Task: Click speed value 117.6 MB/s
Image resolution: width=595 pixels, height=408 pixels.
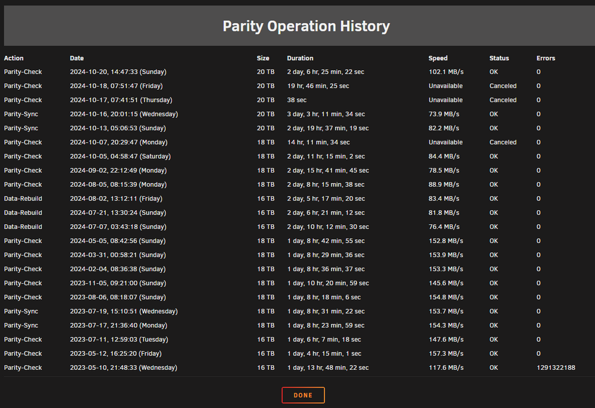Action: 446,368
